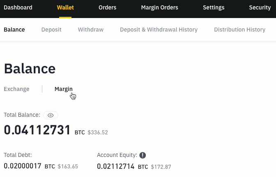Open the Withdraw tab

[x=91, y=29]
